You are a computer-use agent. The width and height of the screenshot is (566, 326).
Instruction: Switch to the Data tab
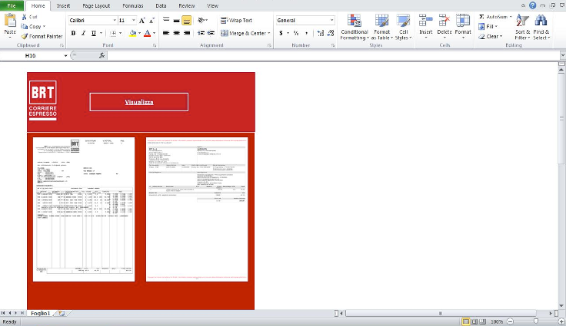click(161, 6)
